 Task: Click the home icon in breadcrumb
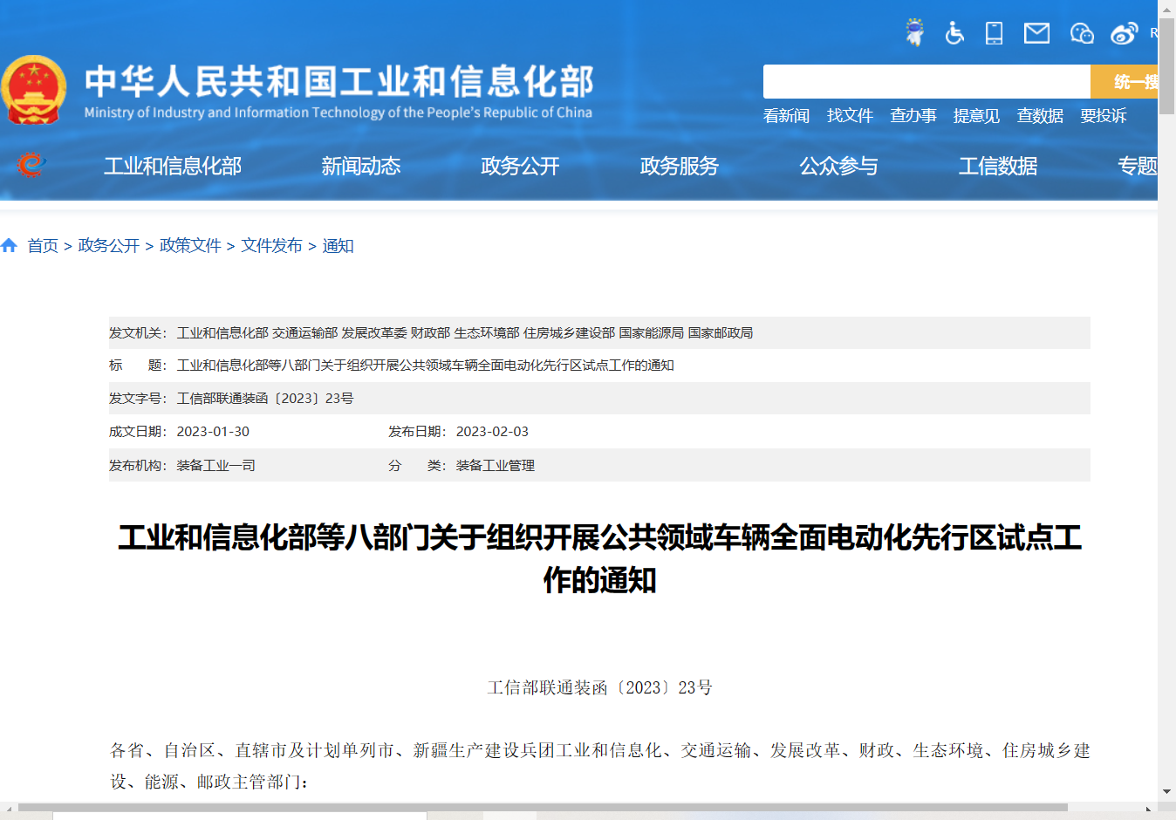click(10, 246)
